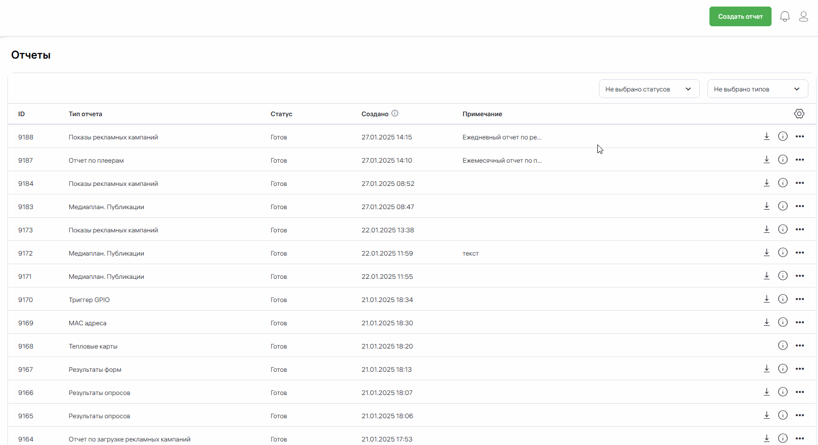
Task: Open table column settings gear icon
Action: [x=799, y=114]
